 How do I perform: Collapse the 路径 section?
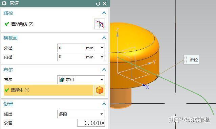click(104, 13)
